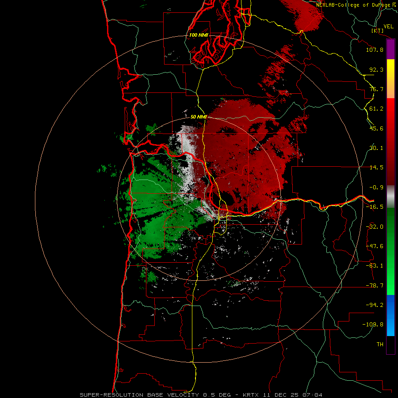The image size is (398, 398).
Task: Click the -0.9 legend value
Action: tap(376, 188)
